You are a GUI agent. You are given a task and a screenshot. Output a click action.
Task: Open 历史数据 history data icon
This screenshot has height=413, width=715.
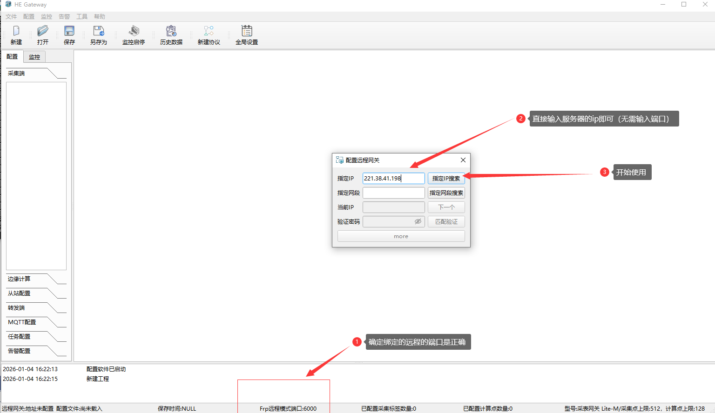[x=171, y=32]
